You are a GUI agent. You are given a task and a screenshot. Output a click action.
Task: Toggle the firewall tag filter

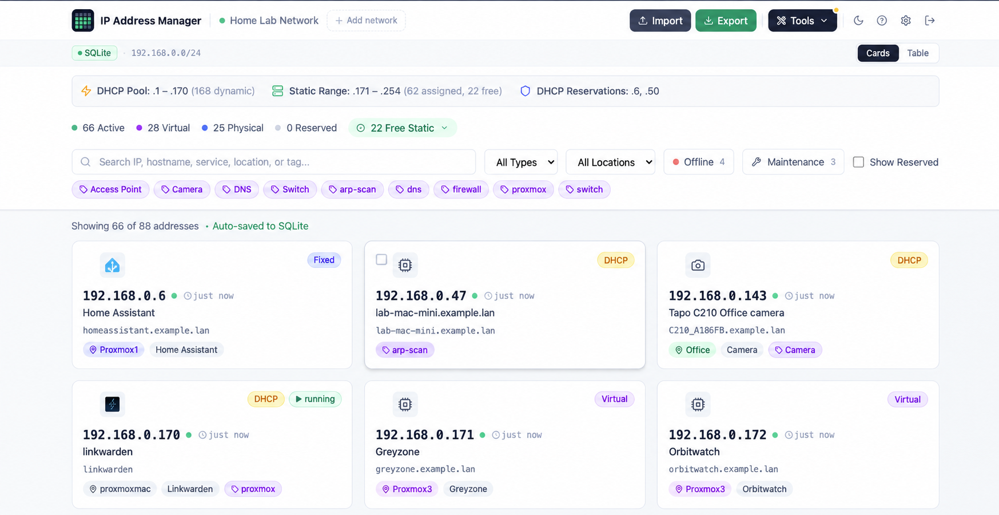(x=461, y=189)
